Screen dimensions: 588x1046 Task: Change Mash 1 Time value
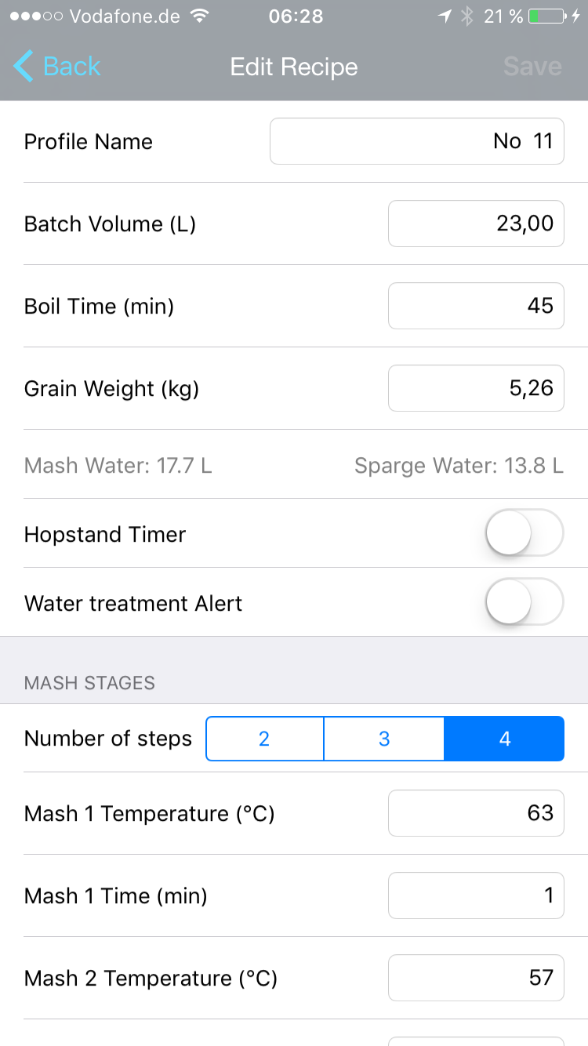tap(476, 895)
